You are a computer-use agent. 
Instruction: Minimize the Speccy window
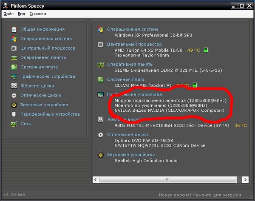pos(234,6)
